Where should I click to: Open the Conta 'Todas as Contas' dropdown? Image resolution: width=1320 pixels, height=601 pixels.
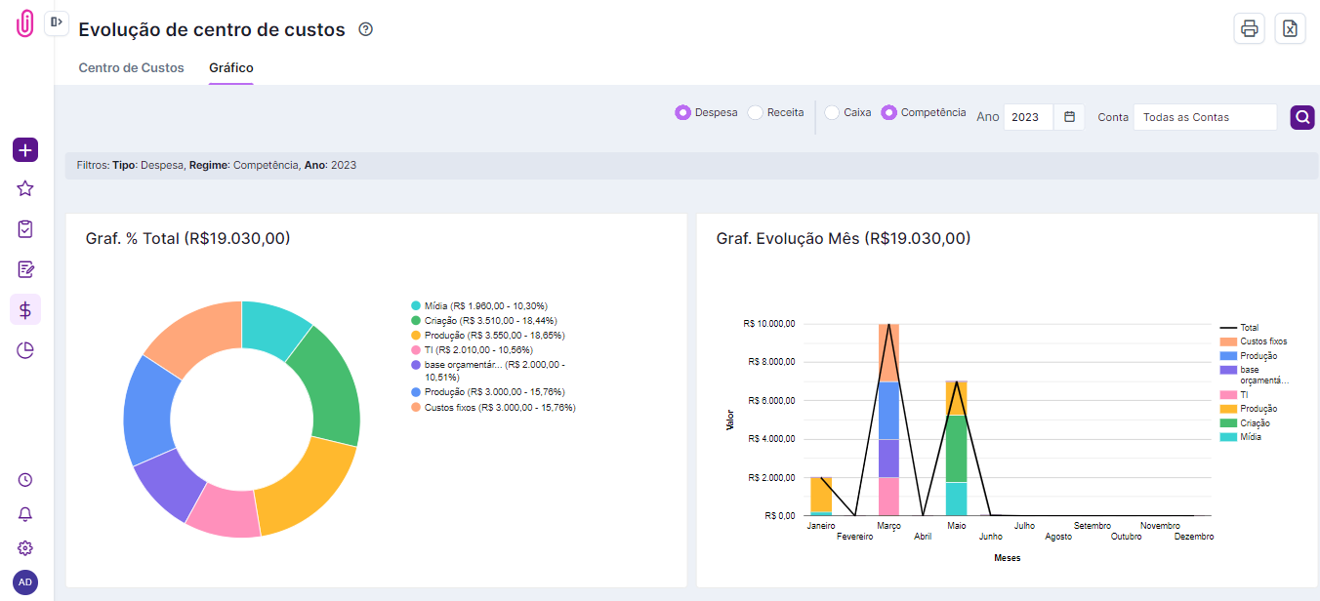1204,117
